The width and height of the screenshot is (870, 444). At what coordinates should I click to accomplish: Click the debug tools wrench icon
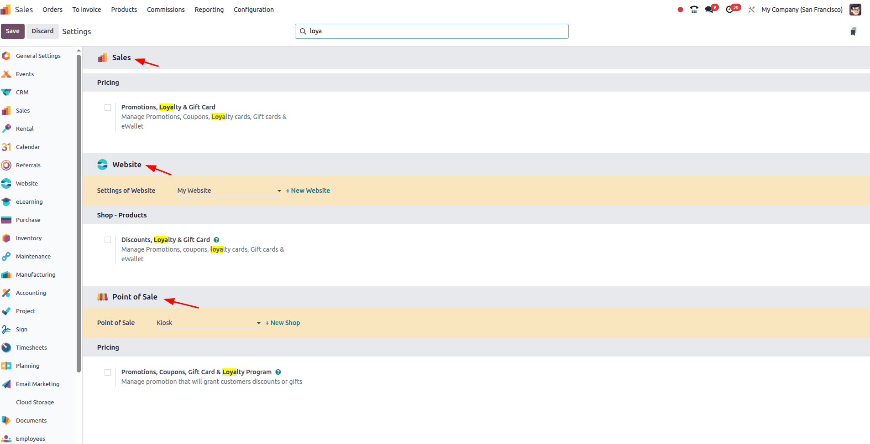751,10
